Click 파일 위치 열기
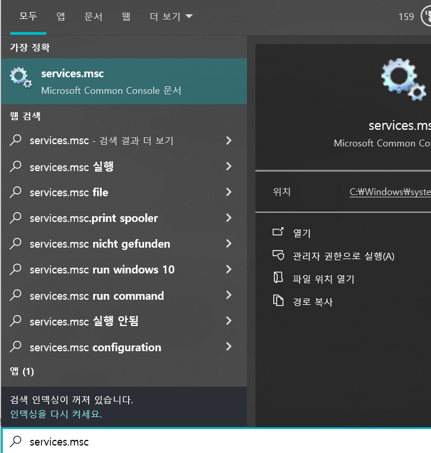This screenshot has width=431, height=453. tap(324, 279)
